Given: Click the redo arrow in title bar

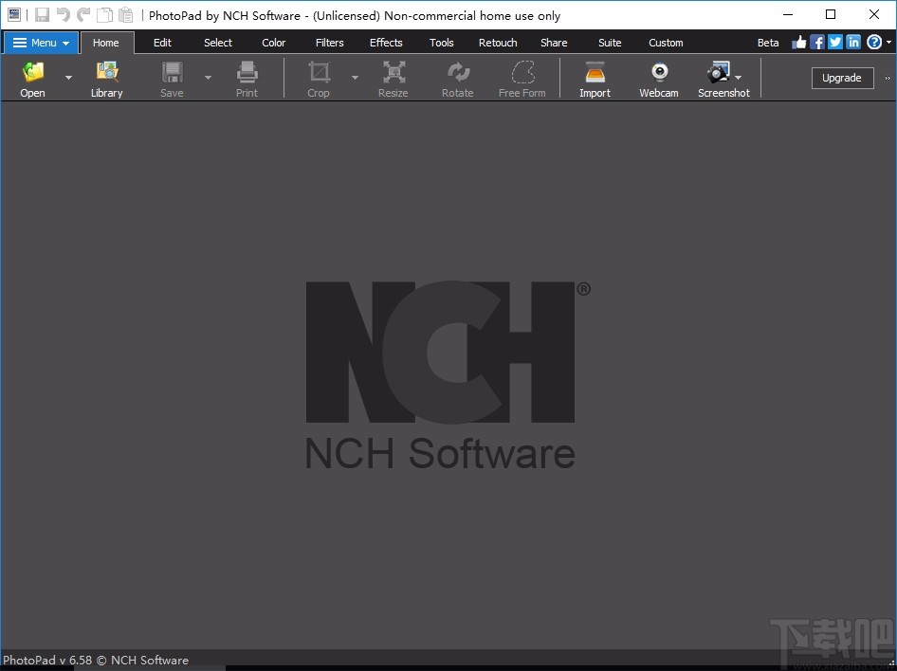Looking at the screenshot, I should tap(83, 15).
